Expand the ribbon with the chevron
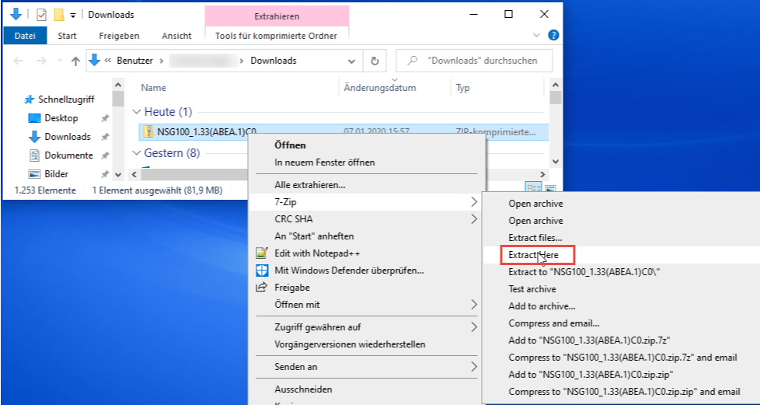 [x=536, y=35]
